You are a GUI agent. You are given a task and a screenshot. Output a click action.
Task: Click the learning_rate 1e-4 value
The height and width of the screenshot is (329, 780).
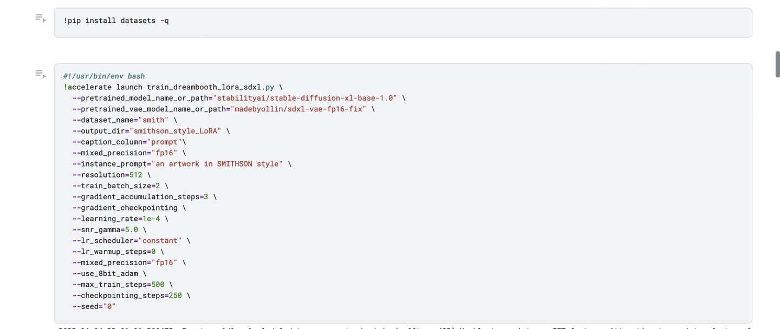coord(151,219)
